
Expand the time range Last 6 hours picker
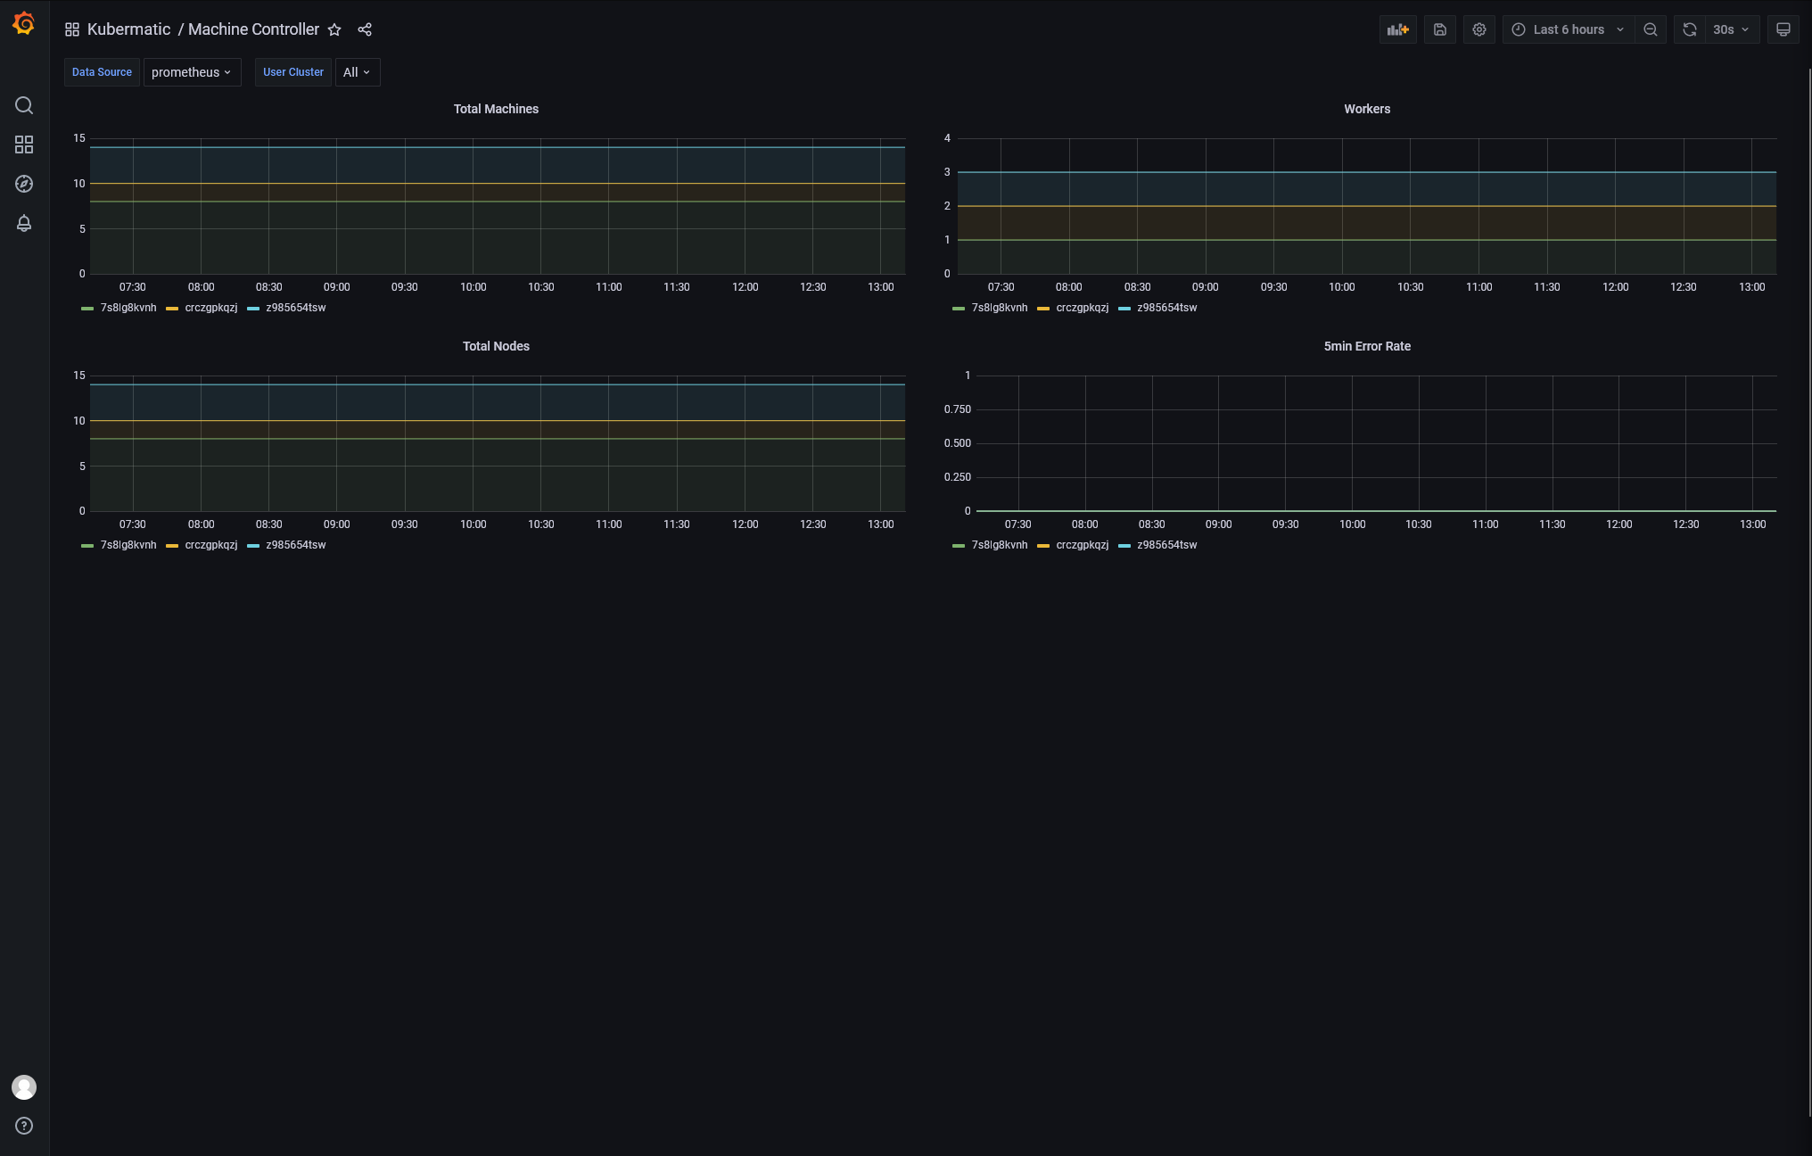(x=1569, y=29)
